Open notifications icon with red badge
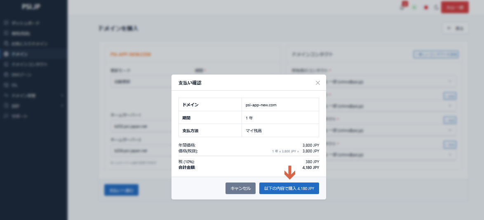 tap(403, 7)
